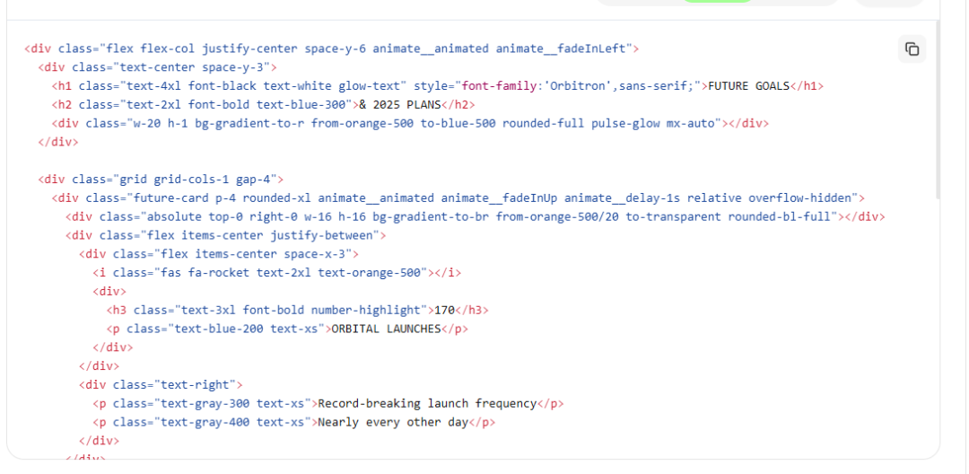
Task: Click the FUTURE GOALS heading text
Action: (x=748, y=86)
